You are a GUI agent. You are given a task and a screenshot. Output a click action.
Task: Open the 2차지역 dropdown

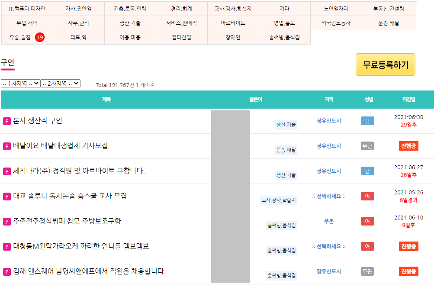(x=60, y=83)
